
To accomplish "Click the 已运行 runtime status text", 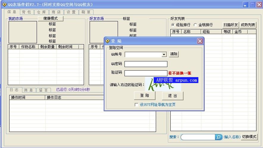I will 73,90.
